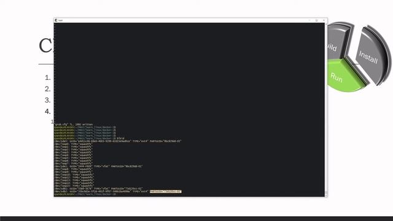This screenshot has height=221, width=393.
Task: Click the last empty terminal prompt line
Action: coord(85,194)
